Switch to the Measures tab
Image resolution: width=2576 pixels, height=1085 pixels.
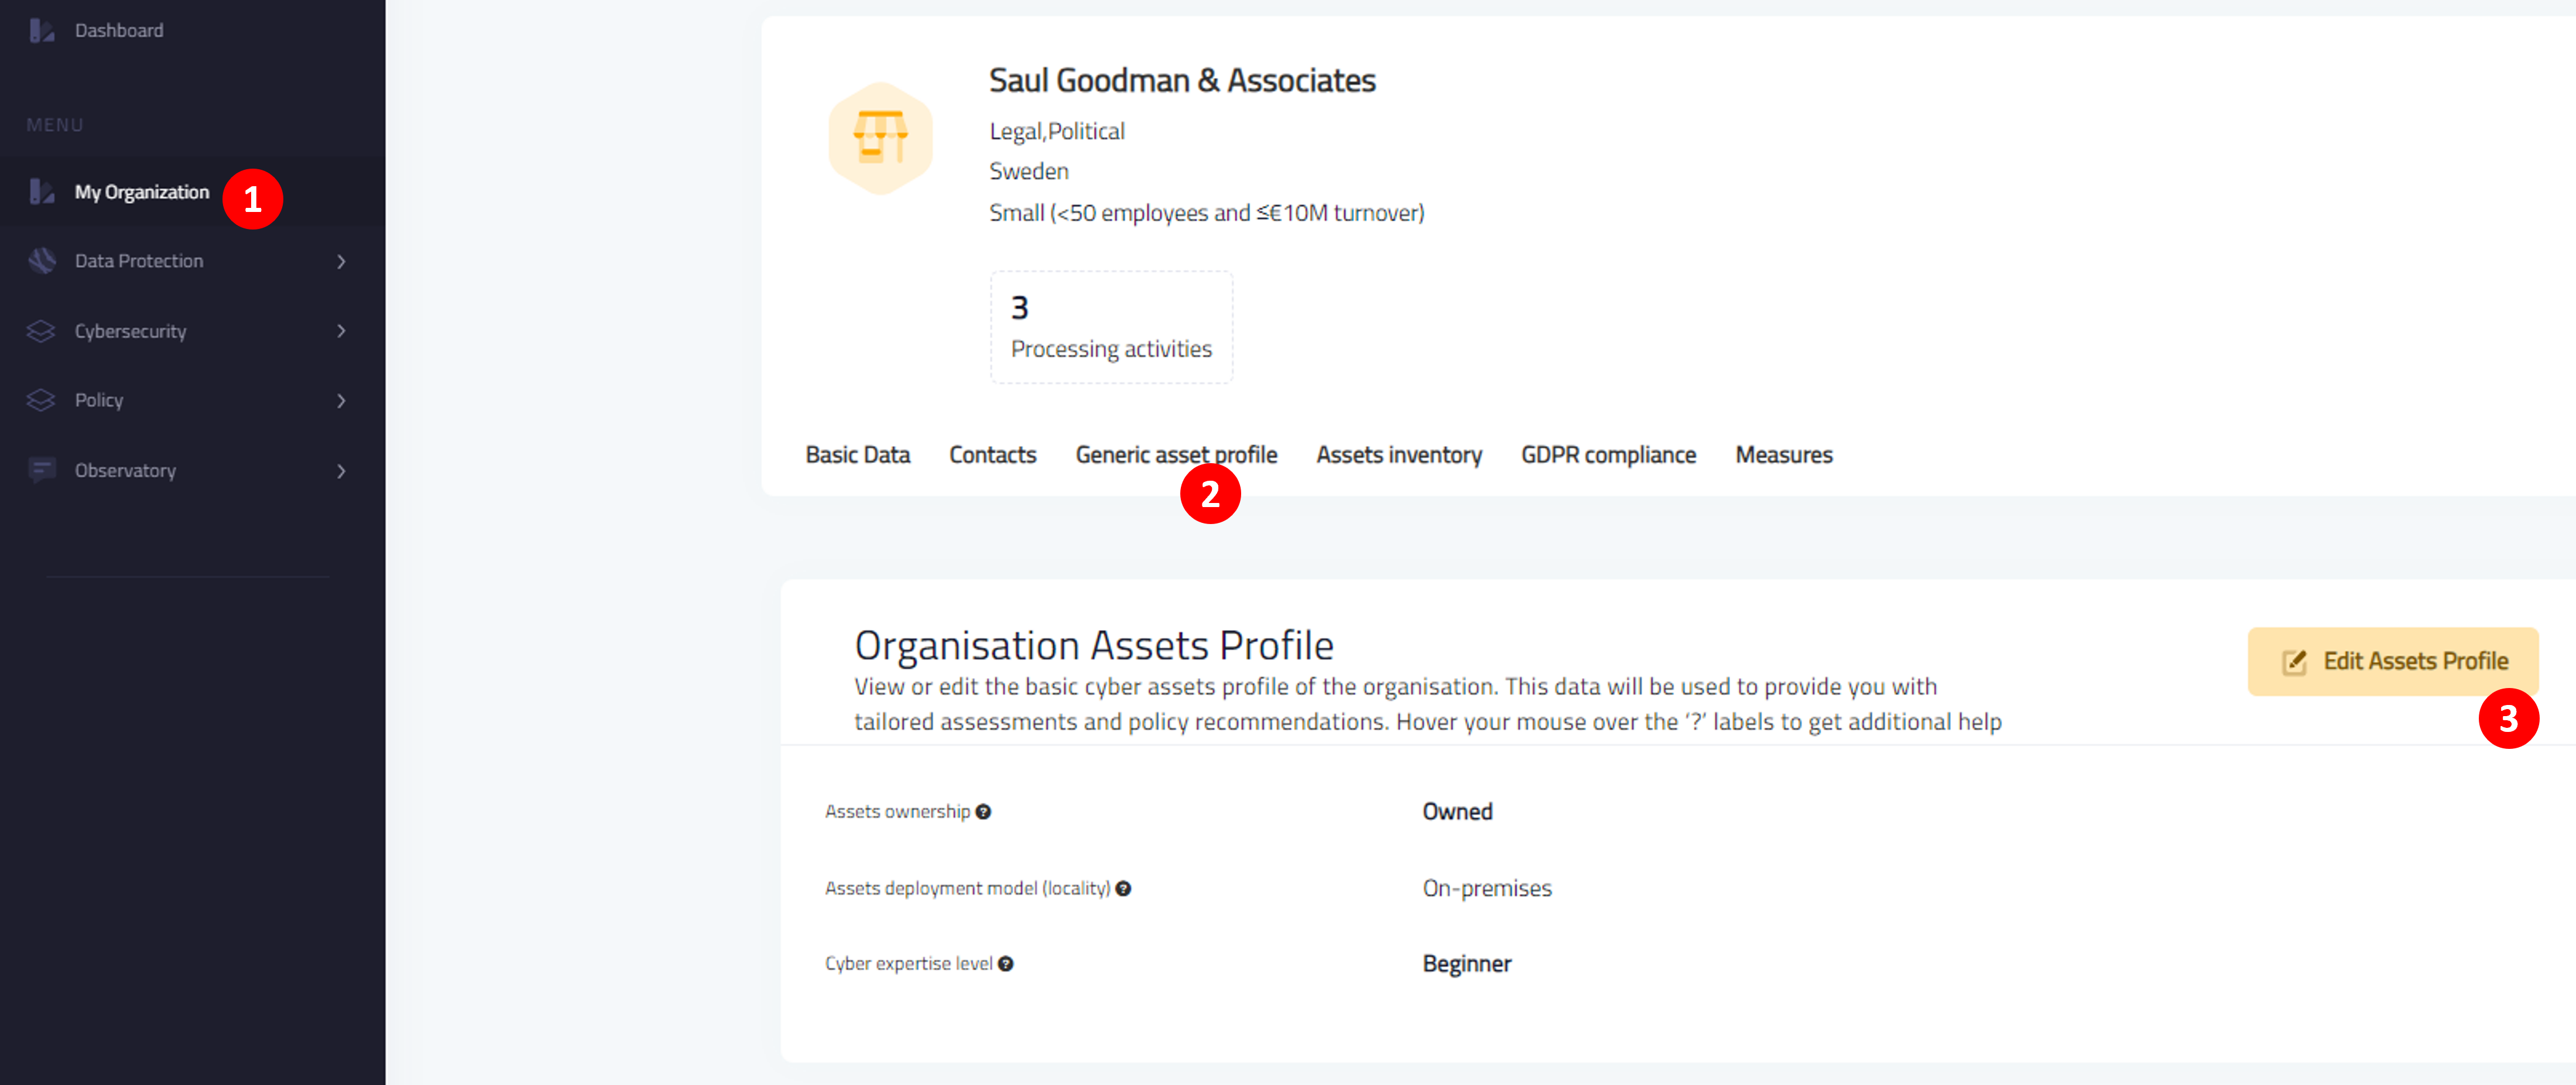point(1783,455)
